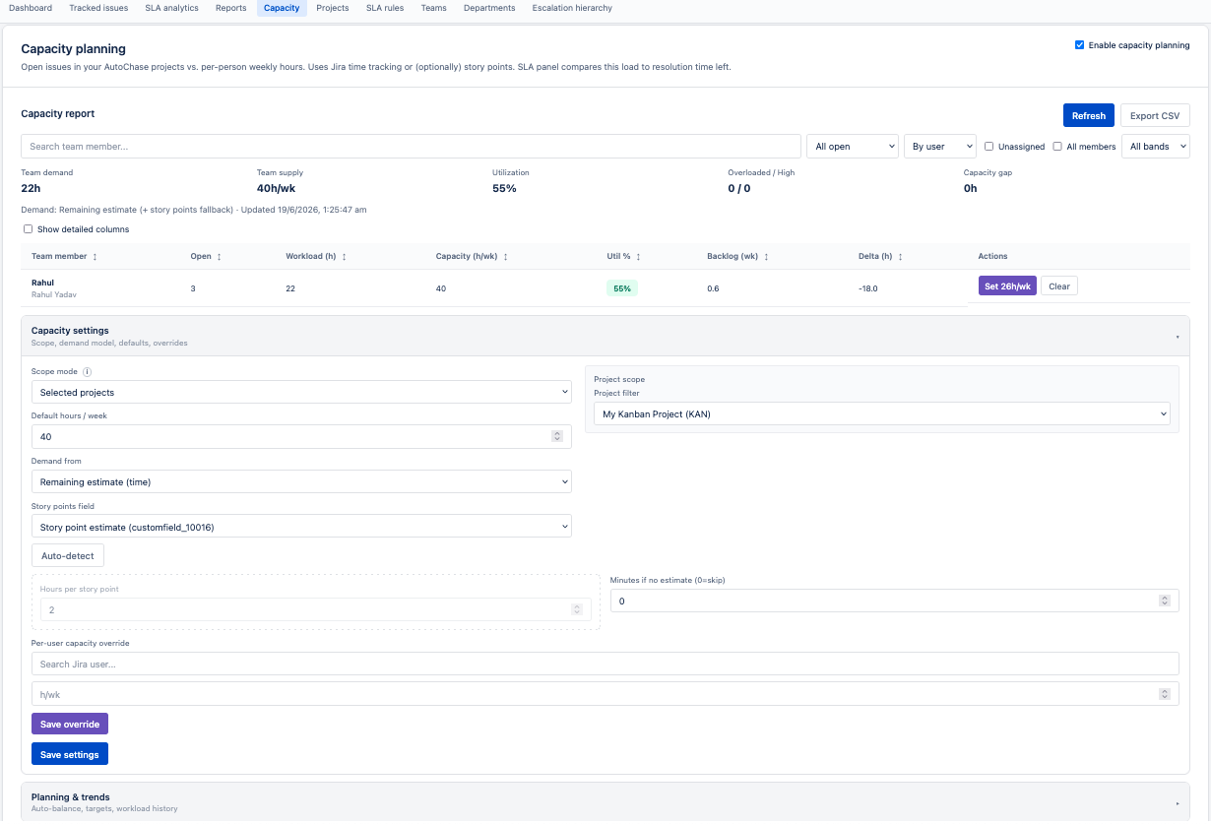The height and width of the screenshot is (824, 1211).
Task: Go to SLA analytics tab
Action: tap(172, 8)
